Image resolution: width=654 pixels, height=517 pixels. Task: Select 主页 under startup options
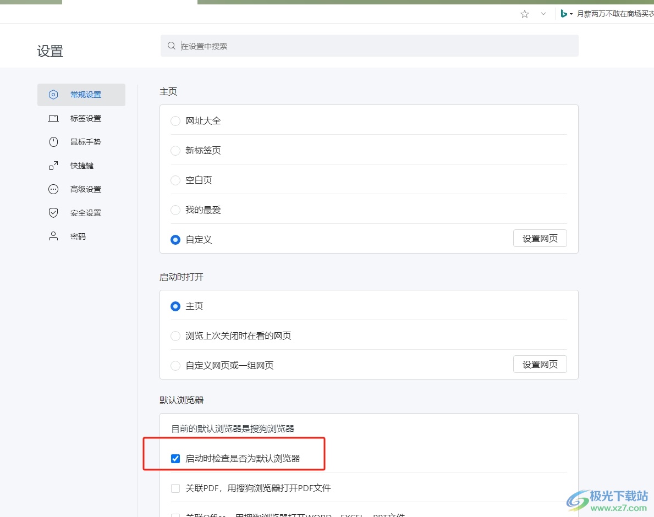point(175,306)
